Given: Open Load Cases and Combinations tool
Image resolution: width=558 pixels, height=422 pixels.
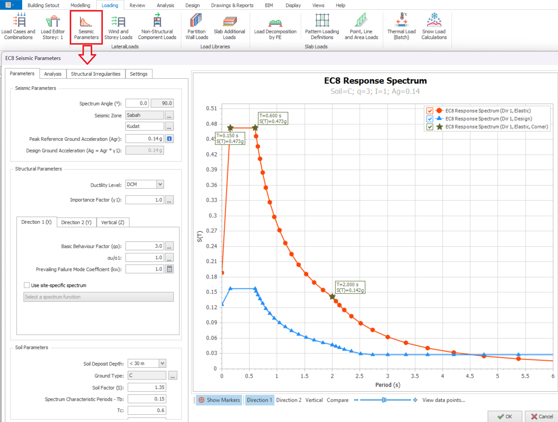Looking at the screenshot, I should tap(18, 27).
